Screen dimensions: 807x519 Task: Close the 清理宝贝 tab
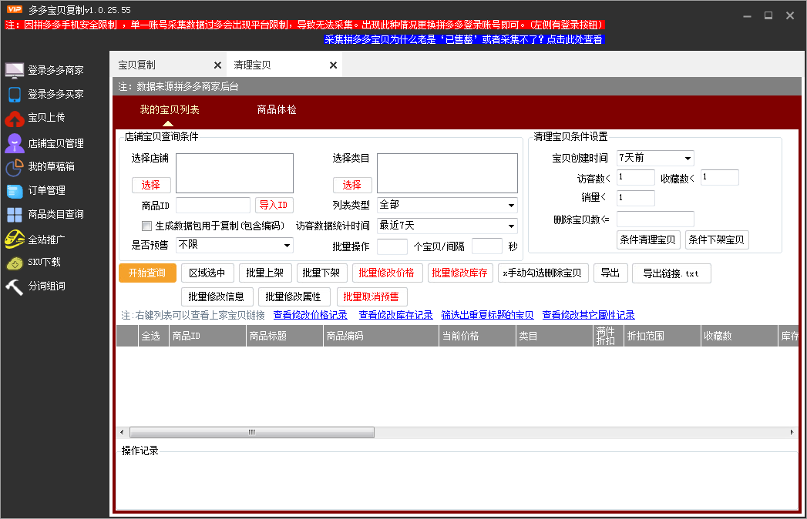point(334,65)
